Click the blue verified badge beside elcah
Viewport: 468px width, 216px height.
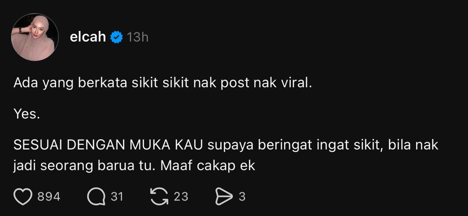coord(117,37)
